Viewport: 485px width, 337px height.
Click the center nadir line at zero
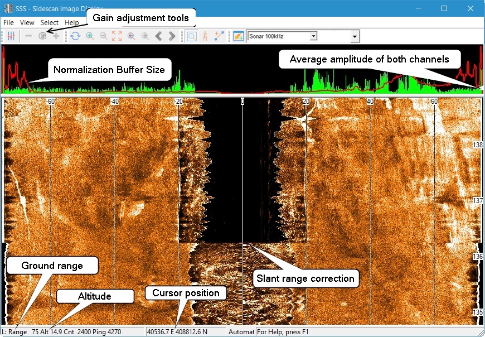[x=243, y=167]
